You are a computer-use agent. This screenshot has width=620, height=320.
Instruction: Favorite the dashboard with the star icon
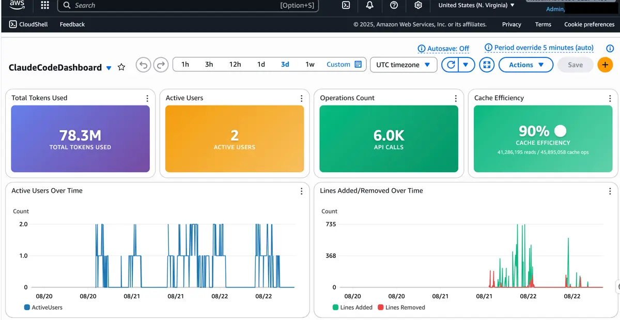(121, 67)
